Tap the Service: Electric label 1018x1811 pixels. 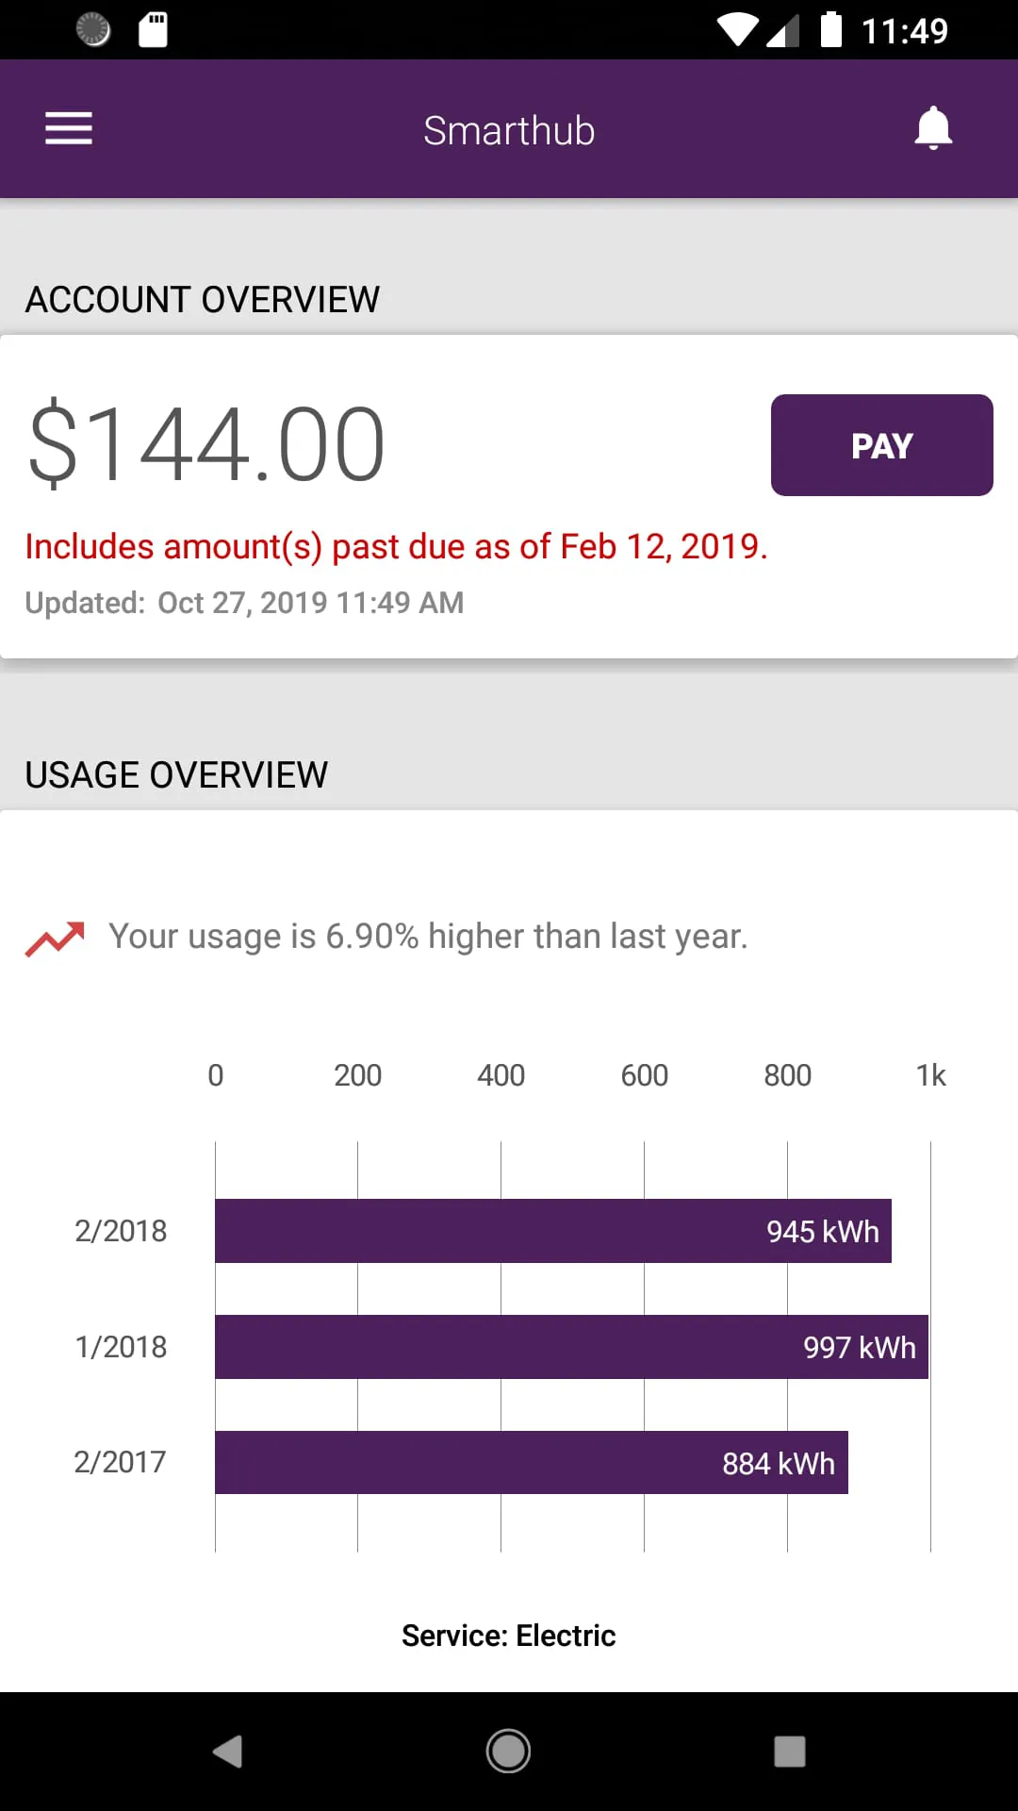508,1636
